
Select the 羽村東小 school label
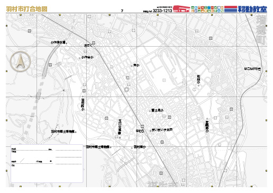click(x=140, y=147)
